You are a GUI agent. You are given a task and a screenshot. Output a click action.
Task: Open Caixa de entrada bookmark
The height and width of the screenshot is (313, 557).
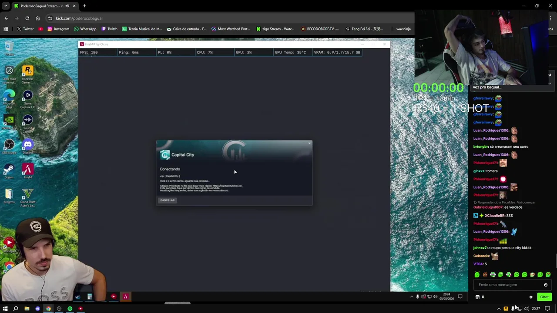click(x=187, y=29)
